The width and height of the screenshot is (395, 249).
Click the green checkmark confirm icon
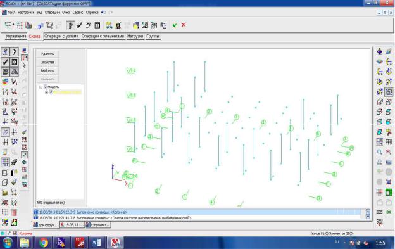tap(174, 25)
